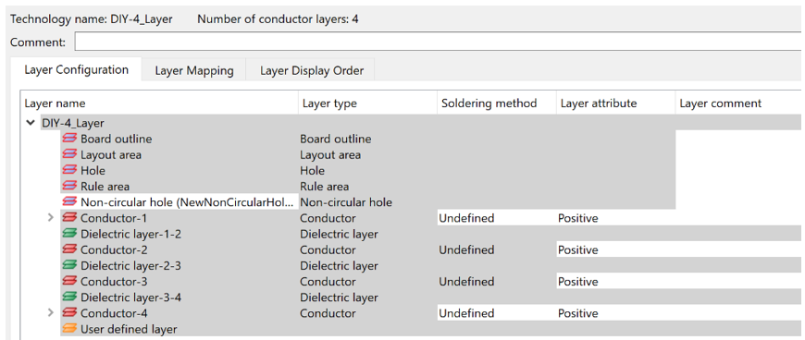Expand the Conductor-1 tree node
The width and height of the screenshot is (805, 340).
tap(50, 218)
